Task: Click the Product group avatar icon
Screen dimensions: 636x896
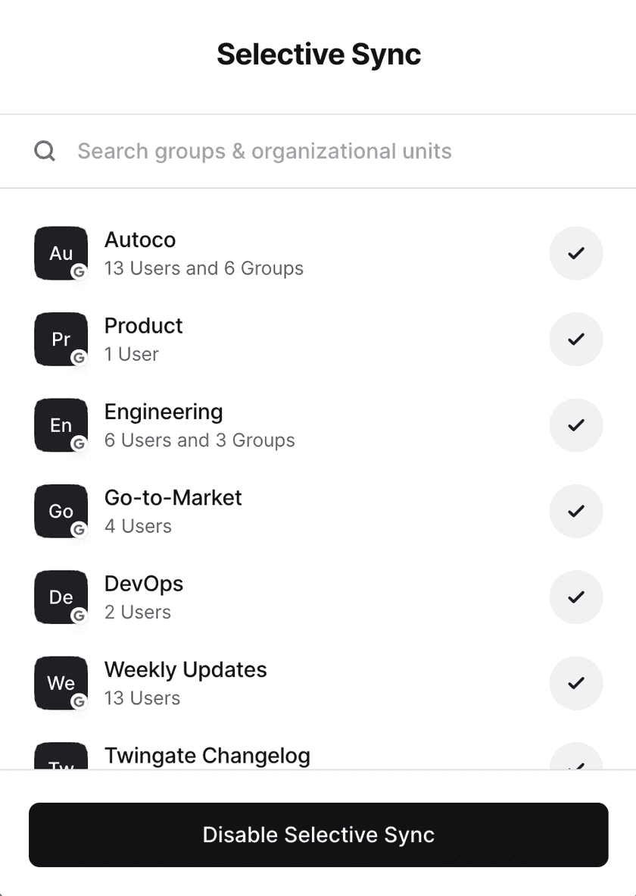Action: point(61,339)
